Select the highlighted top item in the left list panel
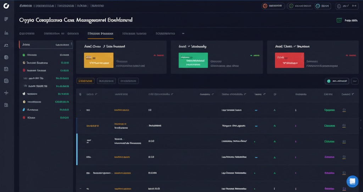 [x=46, y=45]
